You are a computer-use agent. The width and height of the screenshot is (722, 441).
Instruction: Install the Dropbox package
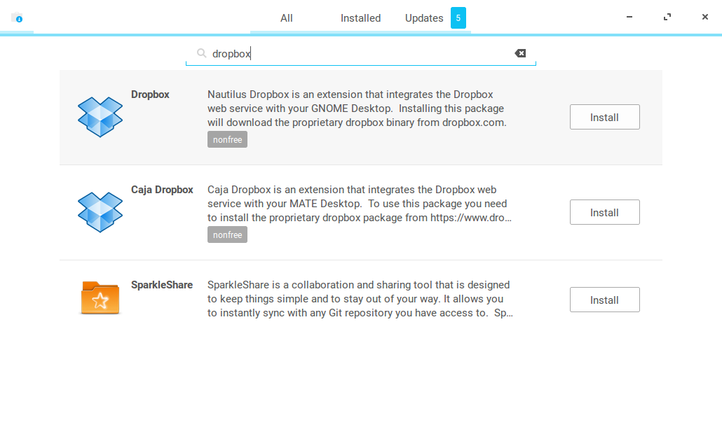pos(604,117)
